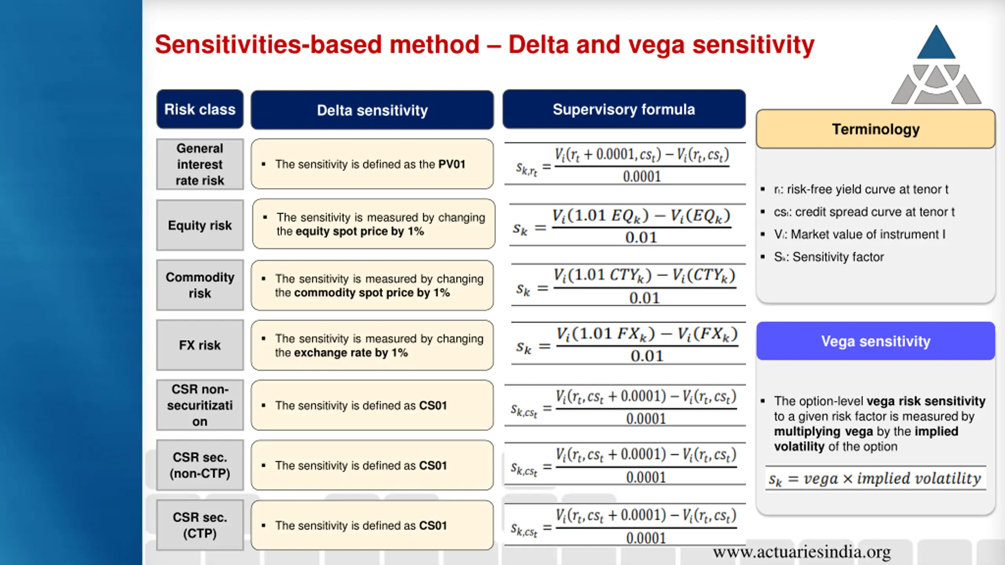This screenshot has width=1005, height=565.
Task: Select the CSR non-securitization cell
Action: [200, 405]
